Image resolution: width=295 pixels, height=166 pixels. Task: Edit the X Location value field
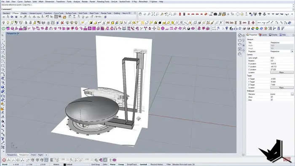point(282,64)
